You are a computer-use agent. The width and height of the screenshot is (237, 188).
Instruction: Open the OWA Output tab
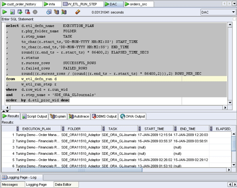pyautogui.click(x=132, y=116)
